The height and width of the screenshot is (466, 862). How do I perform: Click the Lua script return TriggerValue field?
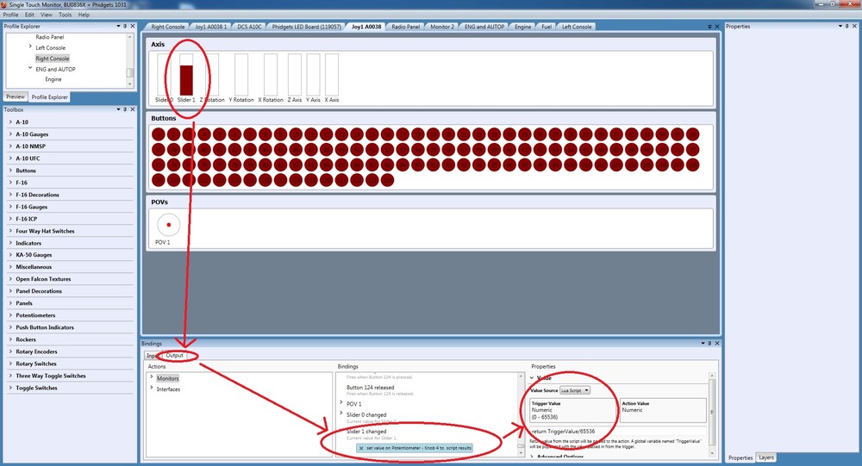coord(618,432)
